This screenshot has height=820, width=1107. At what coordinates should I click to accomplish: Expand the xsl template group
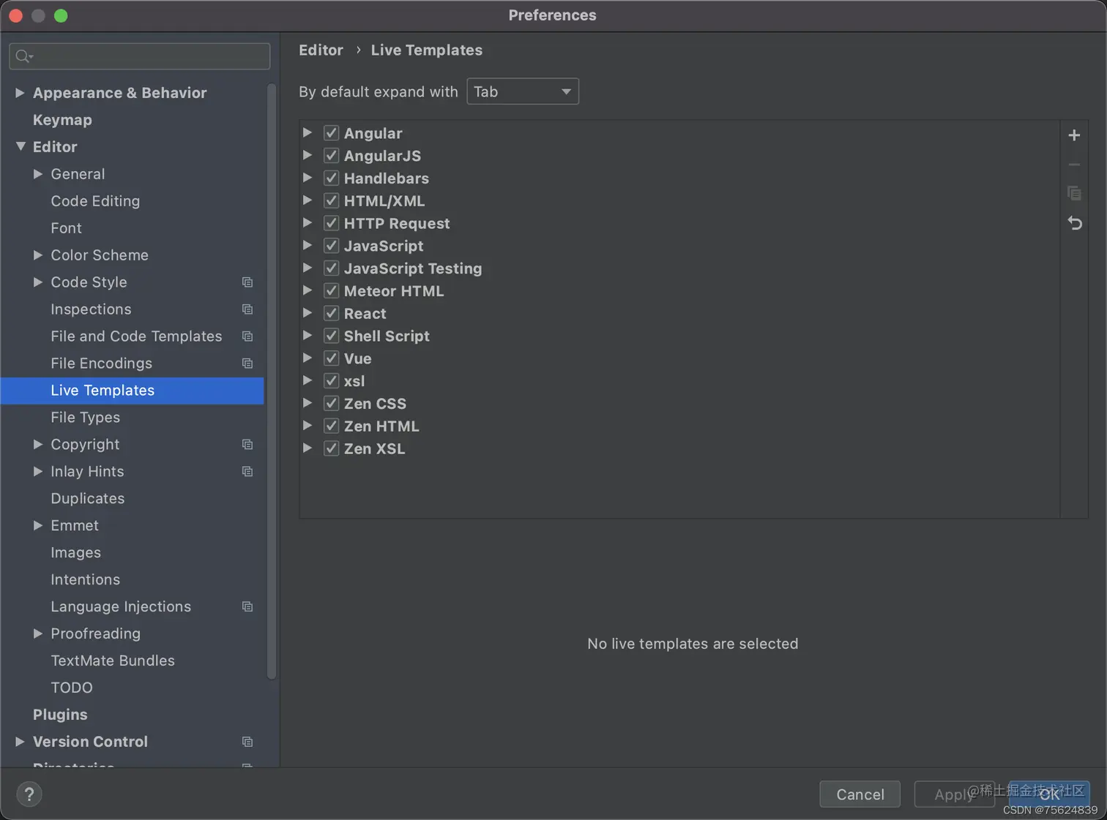tap(307, 381)
